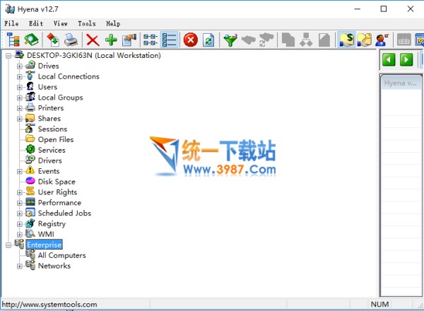Screen dimensions: 424x311
Task: Click the green plus add icon
Action: coord(111,40)
